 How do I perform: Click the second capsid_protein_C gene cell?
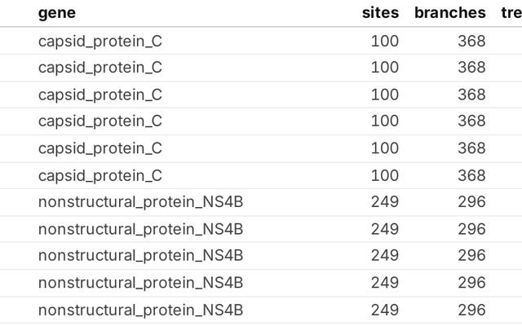point(100,68)
